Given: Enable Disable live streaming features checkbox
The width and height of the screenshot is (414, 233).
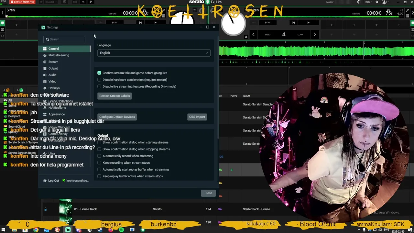Looking at the screenshot, I should [99, 86].
